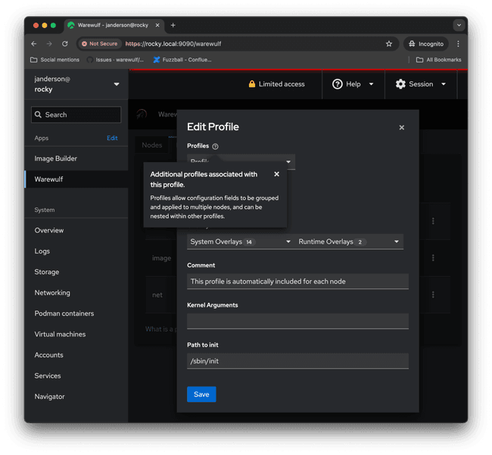
Task: Click the Kernel Arguments input field
Action: [297, 321]
